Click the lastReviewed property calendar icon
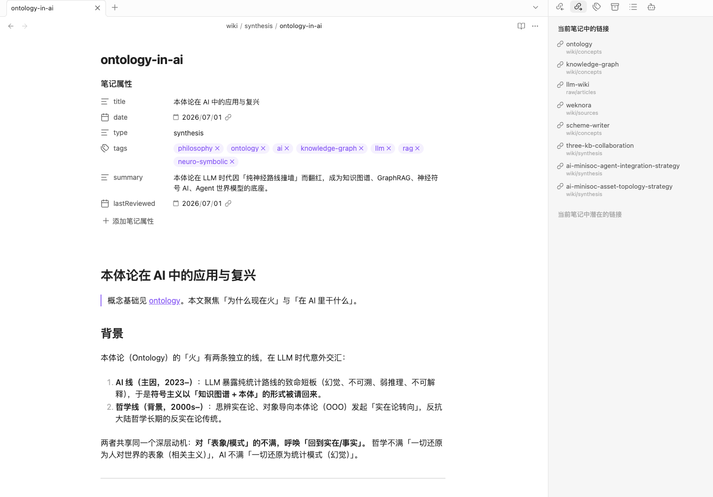The height and width of the screenshot is (497, 713). [105, 203]
